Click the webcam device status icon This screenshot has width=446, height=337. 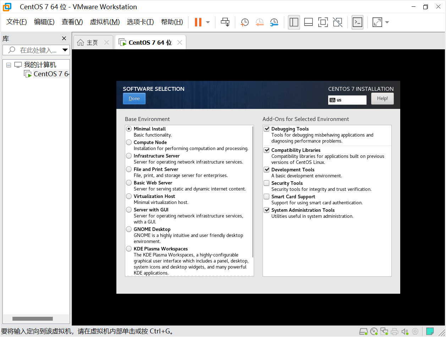[x=415, y=331]
